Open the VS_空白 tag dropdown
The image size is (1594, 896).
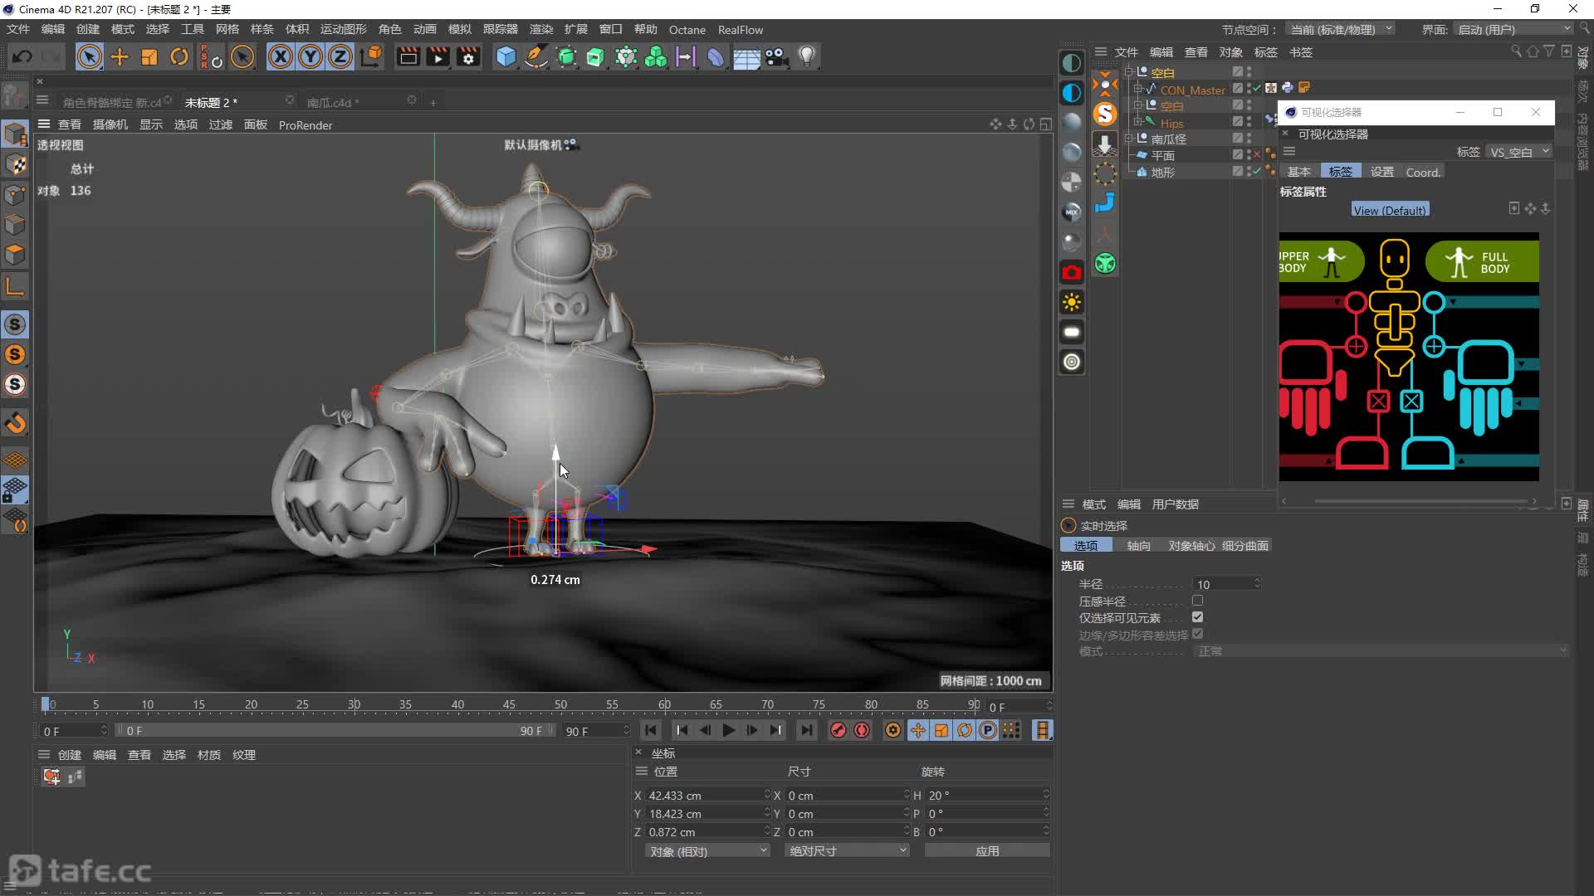pos(1518,152)
